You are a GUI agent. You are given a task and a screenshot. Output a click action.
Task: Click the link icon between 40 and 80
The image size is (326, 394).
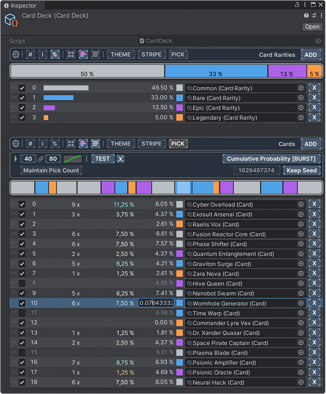click(x=41, y=159)
